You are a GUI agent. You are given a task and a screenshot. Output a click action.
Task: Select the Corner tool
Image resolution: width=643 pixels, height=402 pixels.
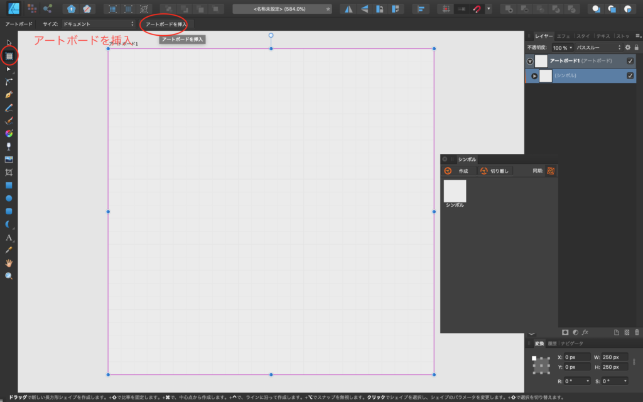(9, 82)
